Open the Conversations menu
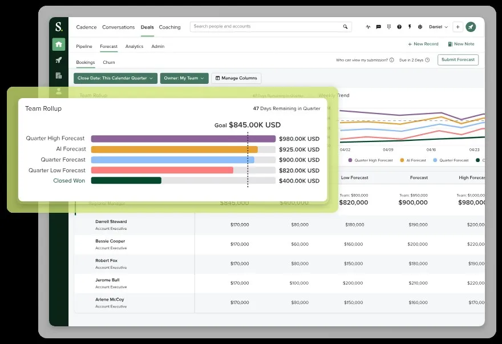 pyautogui.click(x=119, y=27)
